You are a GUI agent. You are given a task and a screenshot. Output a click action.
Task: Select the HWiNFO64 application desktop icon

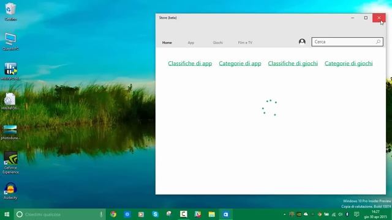pyautogui.click(x=10, y=71)
